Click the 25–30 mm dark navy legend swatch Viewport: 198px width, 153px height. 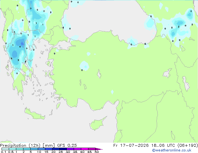[x=63, y=149]
